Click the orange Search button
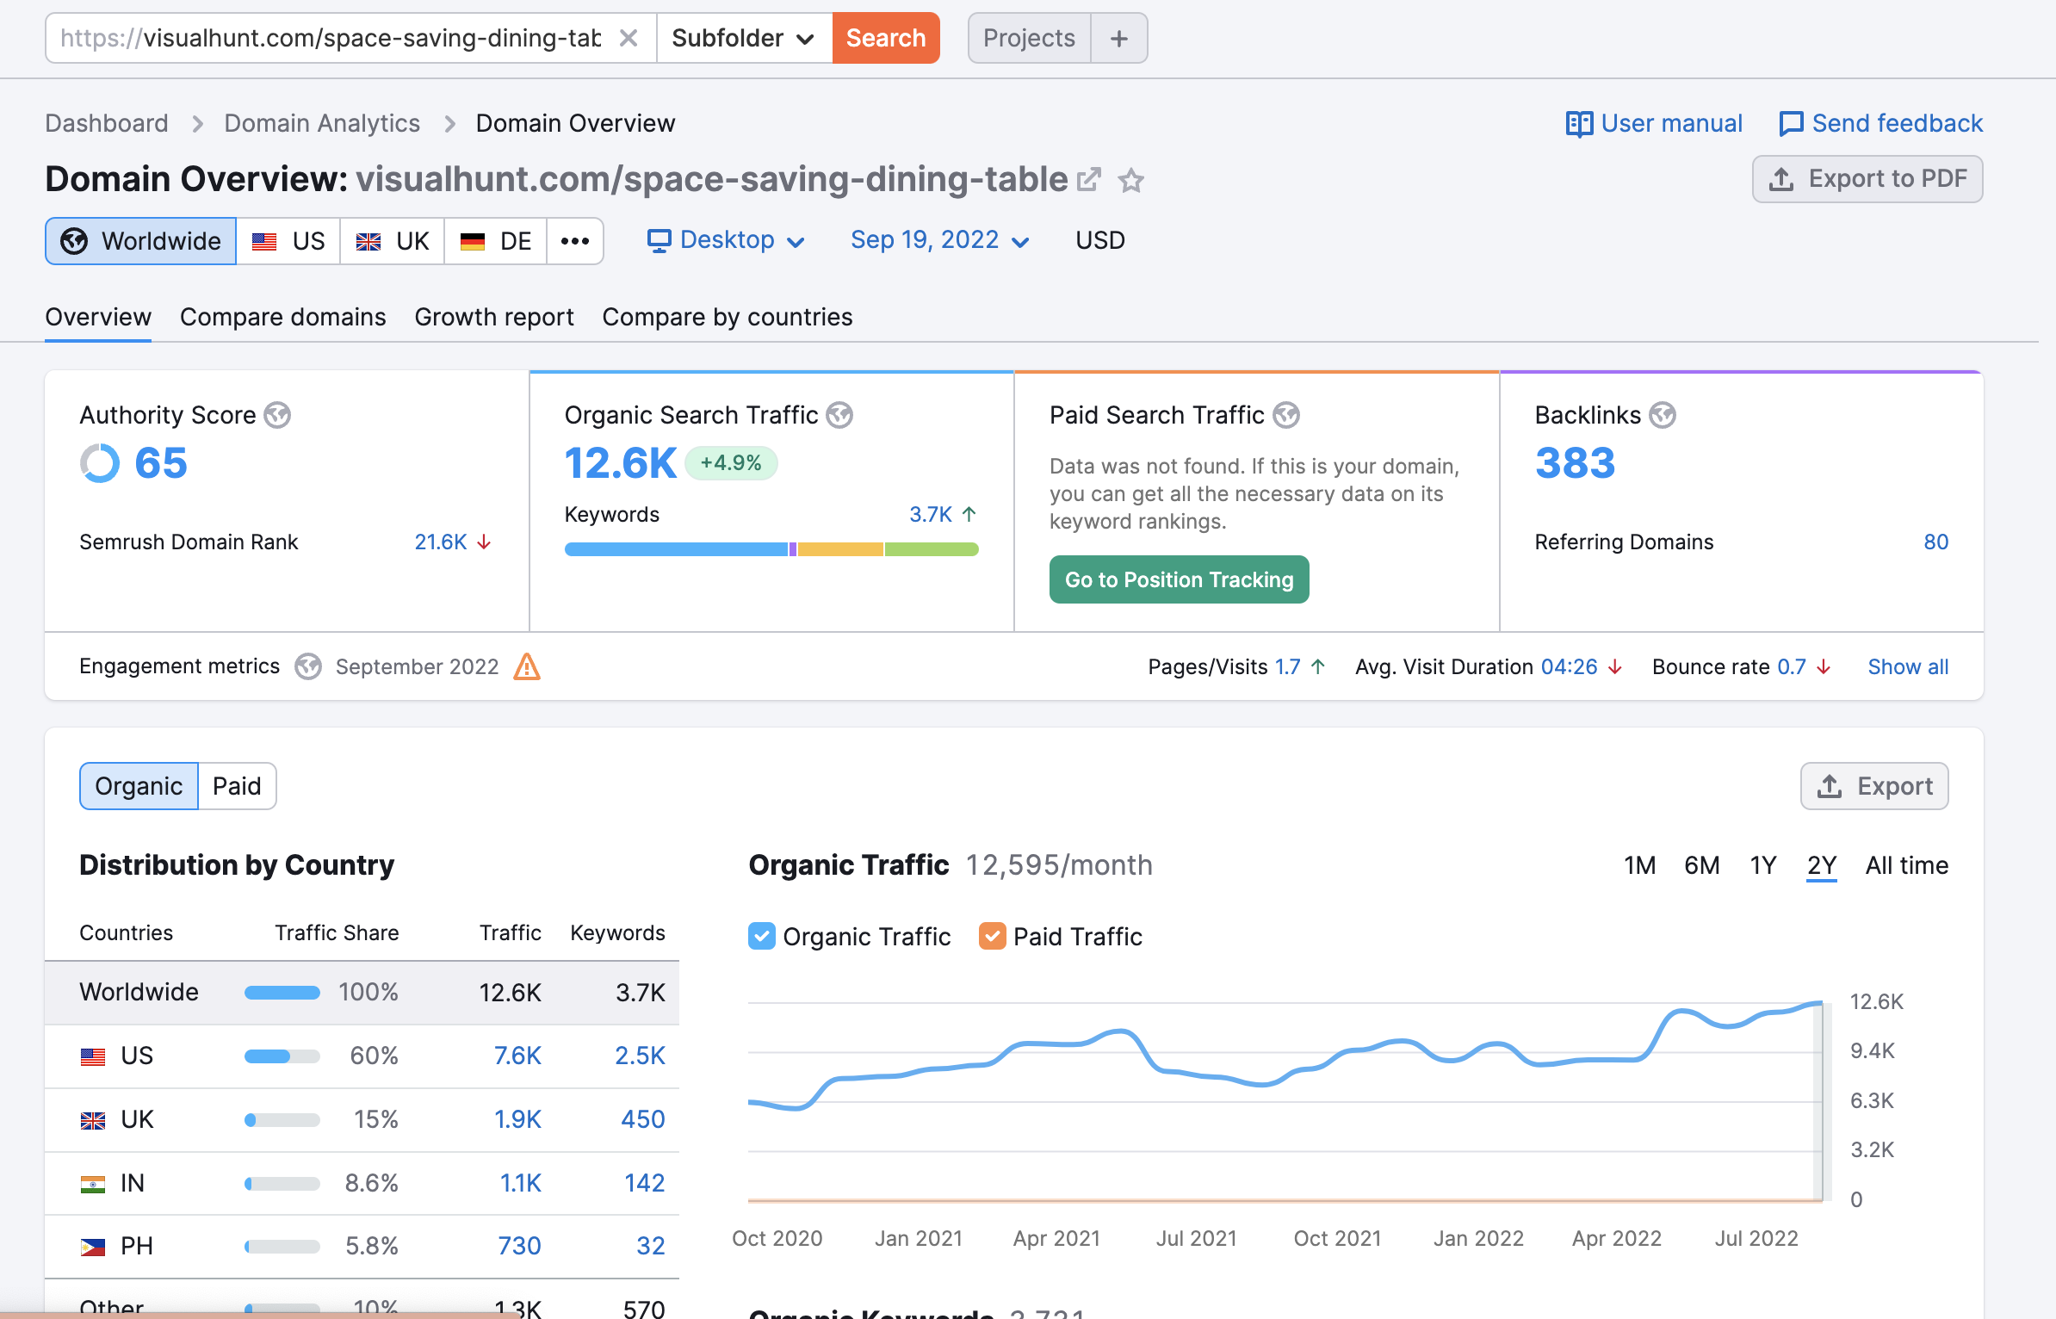Viewport: 2056px width, 1319px height. [886, 38]
